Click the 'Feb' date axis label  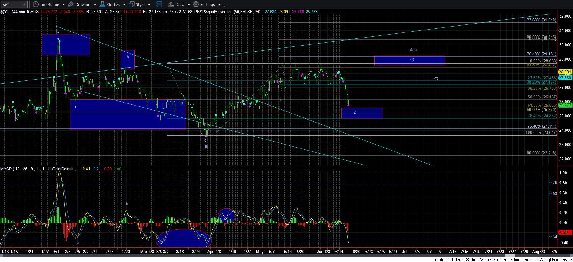57,252
